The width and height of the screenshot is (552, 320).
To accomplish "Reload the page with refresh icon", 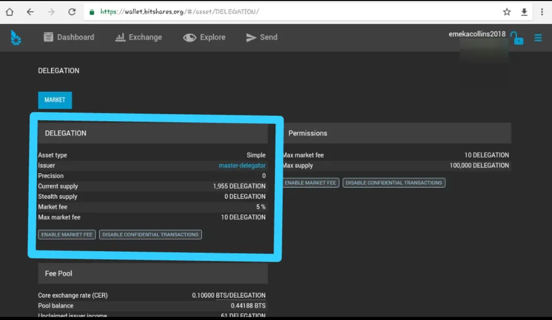I will [x=72, y=12].
